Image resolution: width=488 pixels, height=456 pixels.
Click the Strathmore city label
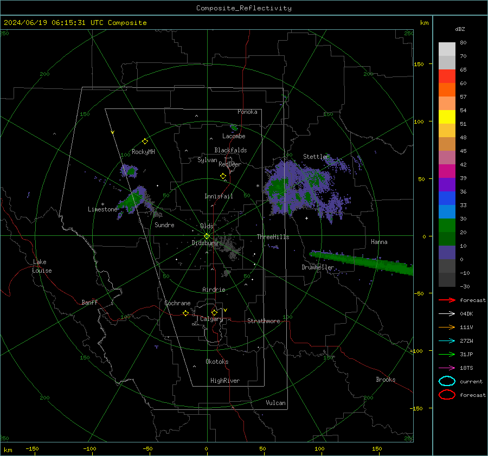(264, 321)
